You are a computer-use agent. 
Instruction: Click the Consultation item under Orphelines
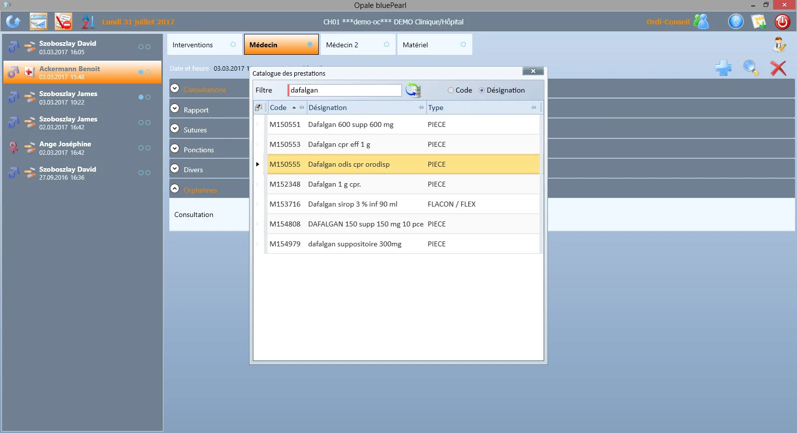[x=194, y=215]
